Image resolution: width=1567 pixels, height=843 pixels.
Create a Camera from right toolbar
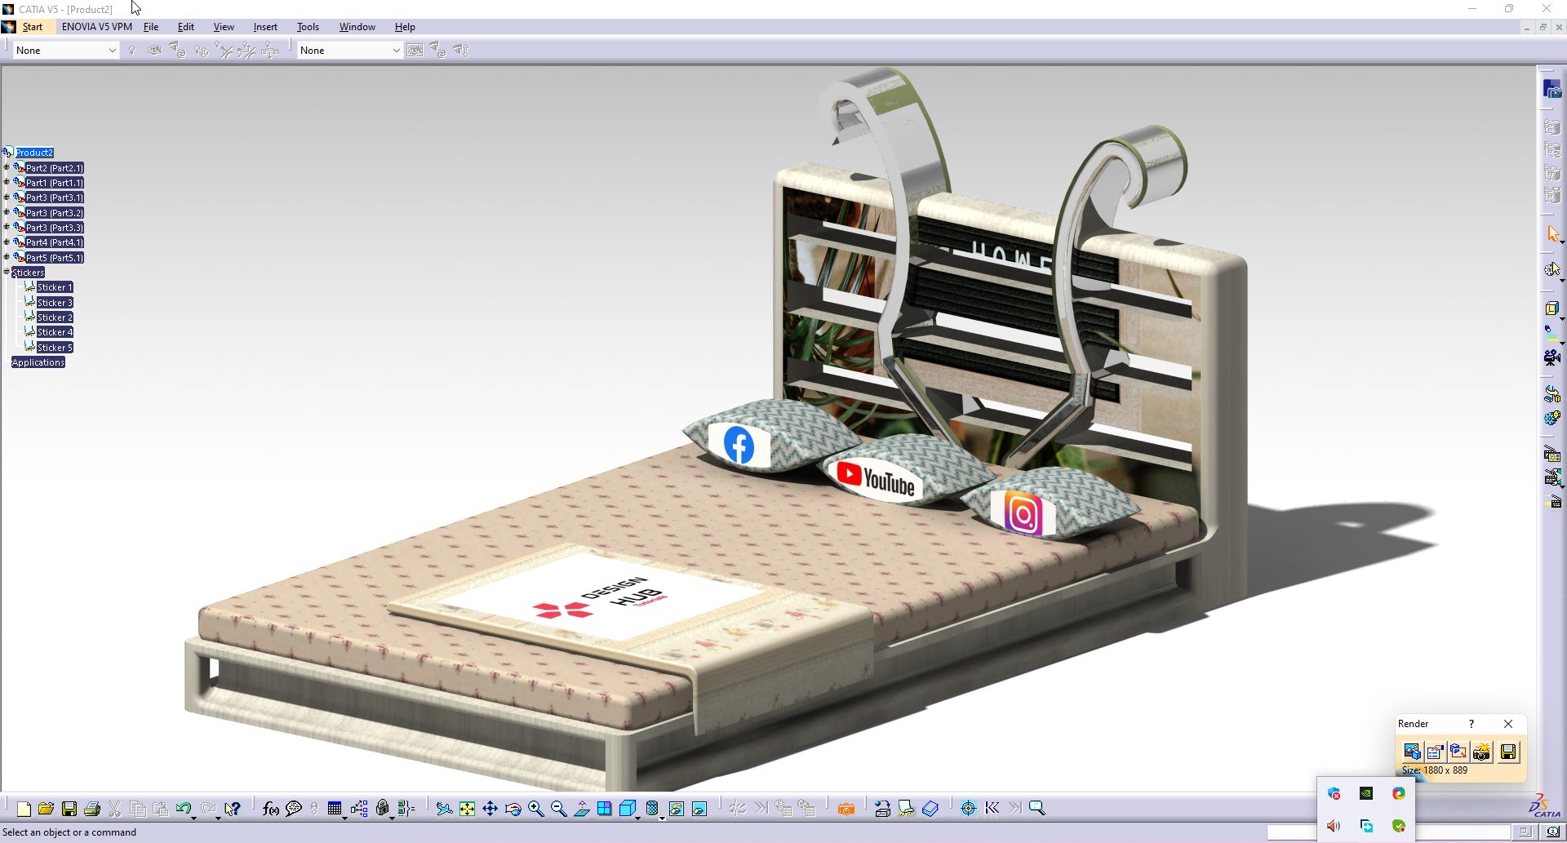tap(1552, 357)
